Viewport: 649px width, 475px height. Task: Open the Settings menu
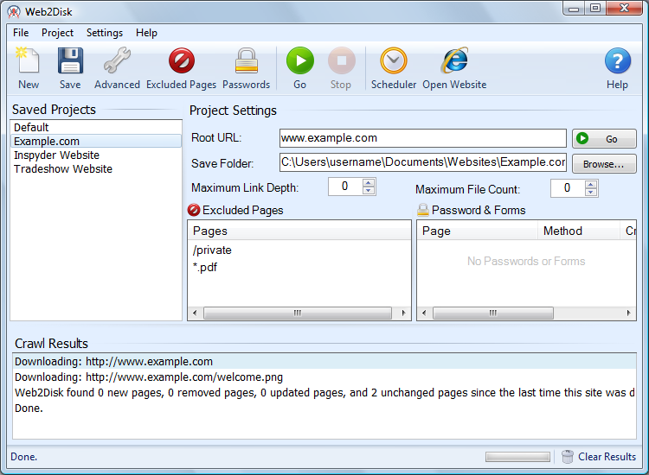[105, 33]
